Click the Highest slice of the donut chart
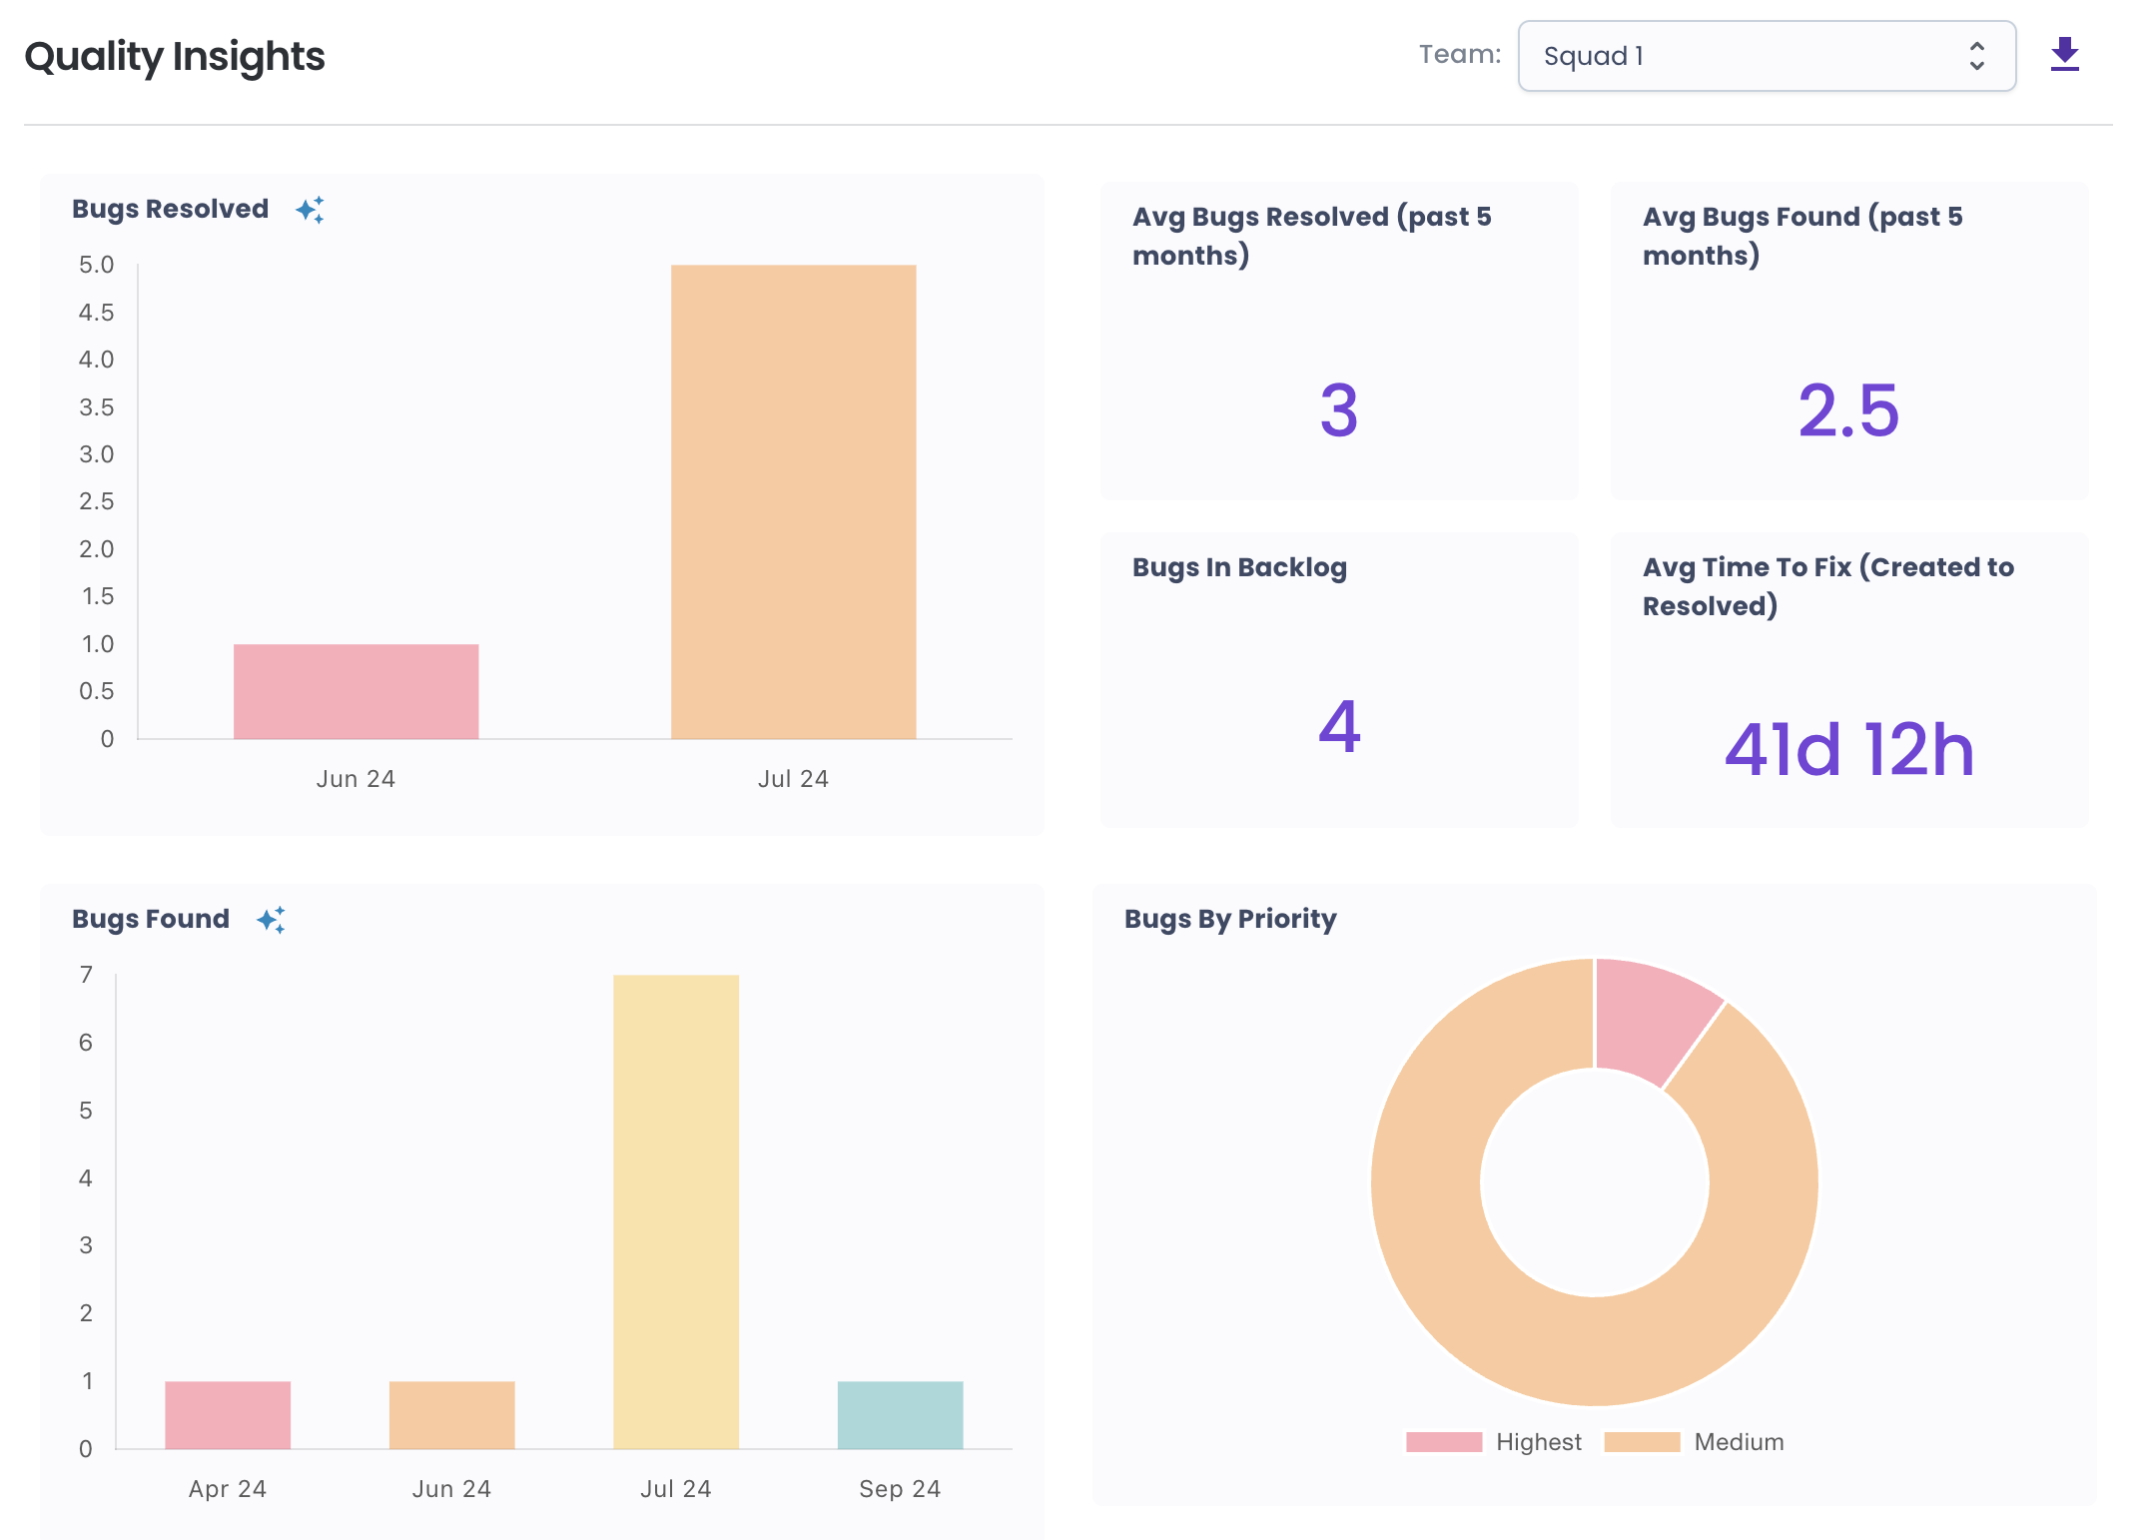Viewport: 2153px width, 1540px height. tap(1645, 1017)
